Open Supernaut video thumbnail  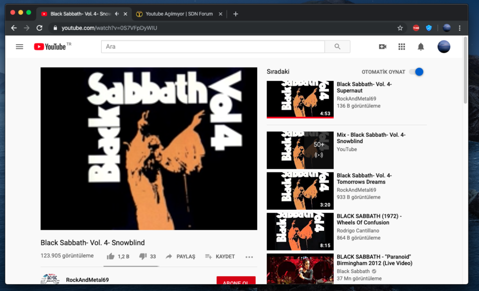[x=300, y=99]
